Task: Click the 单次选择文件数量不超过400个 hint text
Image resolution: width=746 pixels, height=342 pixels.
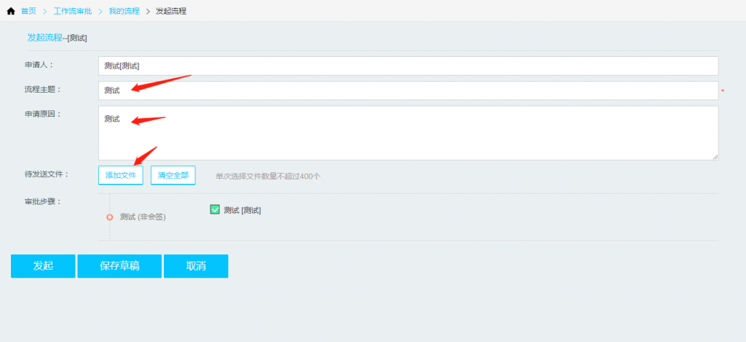Action: click(268, 176)
